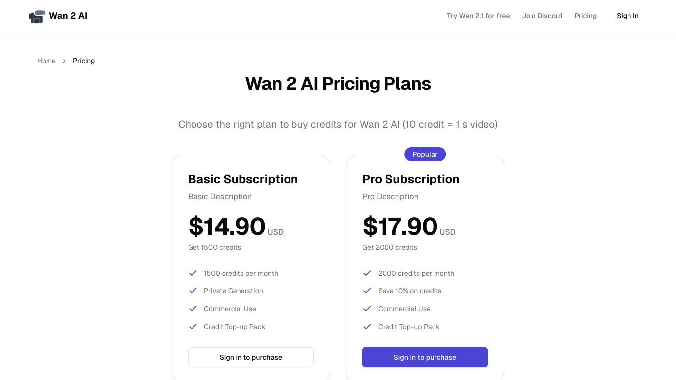Click checkmark next to Private Generation
Screen dimensions: 676x380
tap(193, 291)
